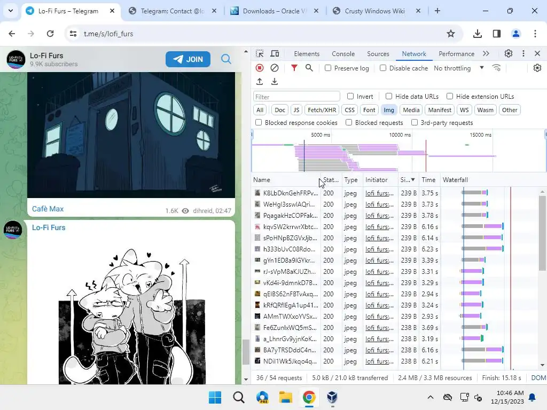Show All request types filter
The height and width of the screenshot is (410, 547).
(260, 110)
